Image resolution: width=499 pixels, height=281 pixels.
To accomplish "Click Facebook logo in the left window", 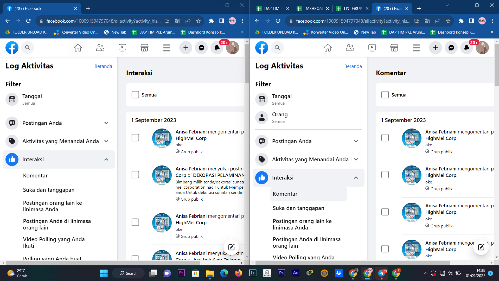I will (12, 48).
